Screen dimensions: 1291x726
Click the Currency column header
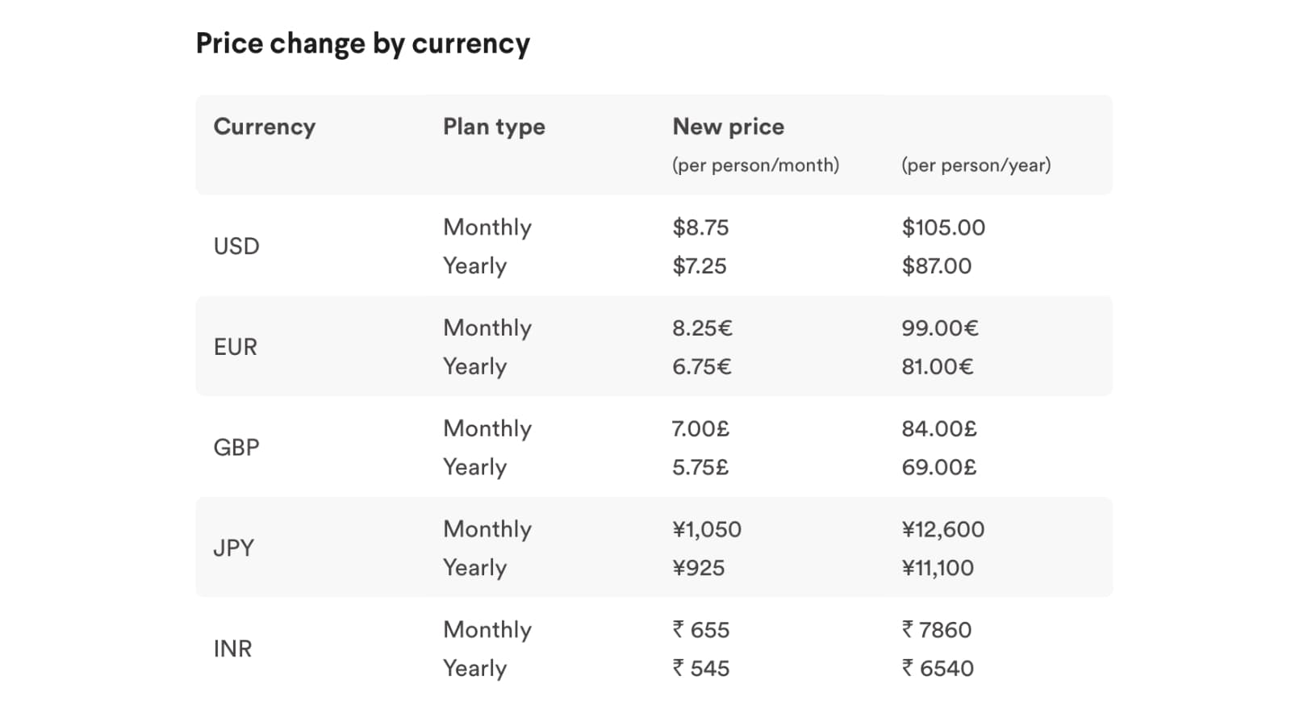pos(264,127)
